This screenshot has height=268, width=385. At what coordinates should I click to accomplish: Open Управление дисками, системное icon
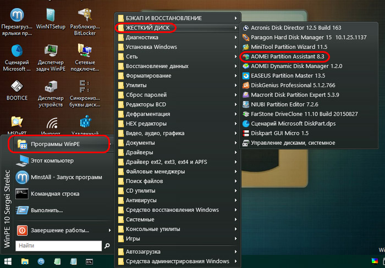tap(245, 143)
